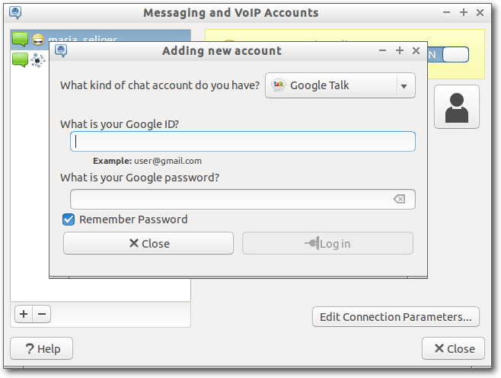The height and width of the screenshot is (378, 501).
Task: Uncheck Remember Password
Action: (x=69, y=219)
